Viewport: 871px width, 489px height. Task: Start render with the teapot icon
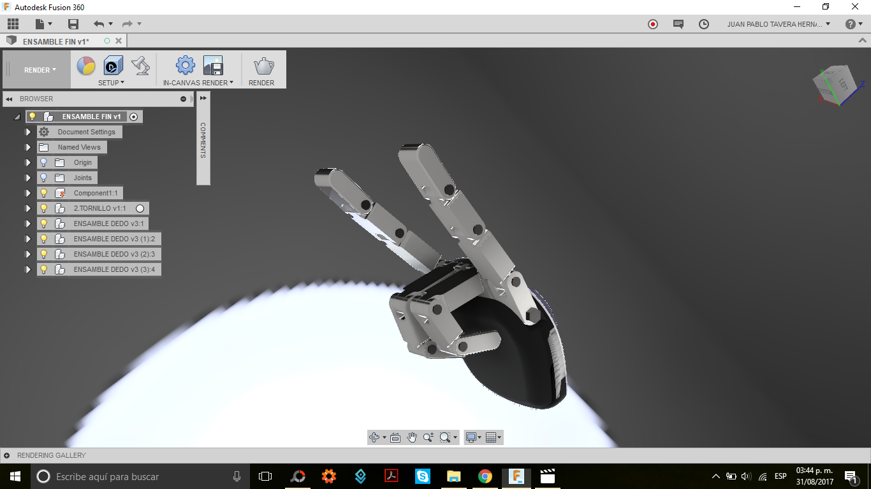[264, 66]
